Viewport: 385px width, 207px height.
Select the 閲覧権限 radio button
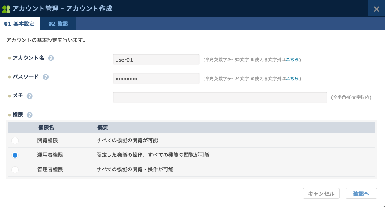(x=15, y=141)
